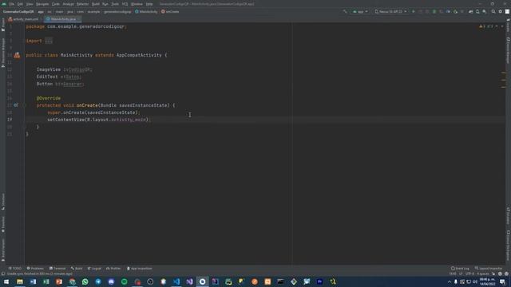Screen dimensions: 511x287
Task: Open Visual Studio Code from taskbar
Action: click(176, 281)
